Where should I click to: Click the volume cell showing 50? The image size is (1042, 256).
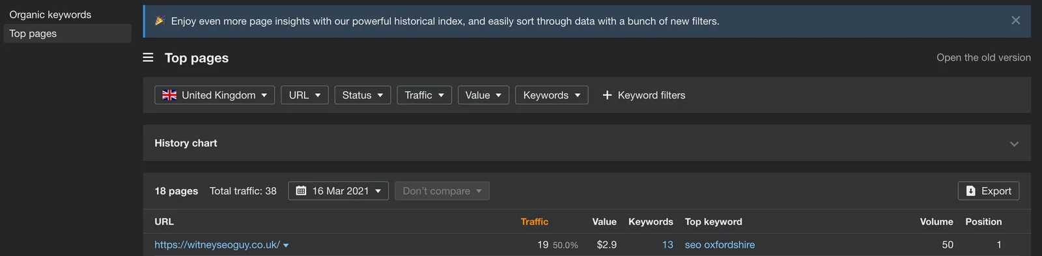[x=948, y=245]
